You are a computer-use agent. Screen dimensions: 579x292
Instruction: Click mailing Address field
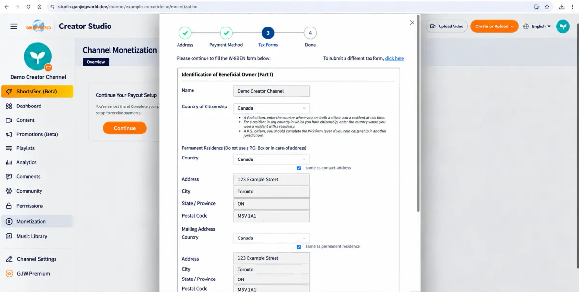271,258
